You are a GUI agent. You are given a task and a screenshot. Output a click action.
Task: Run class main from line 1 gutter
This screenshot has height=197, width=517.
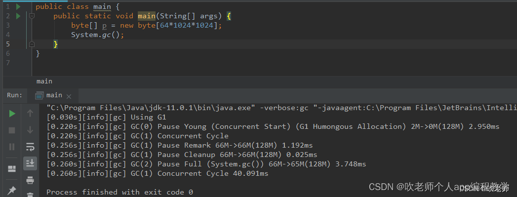coord(18,6)
